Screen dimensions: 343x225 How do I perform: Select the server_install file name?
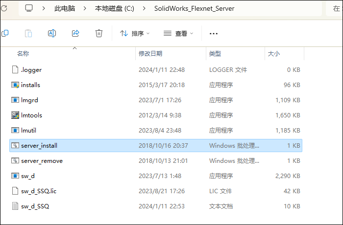point(39,145)
